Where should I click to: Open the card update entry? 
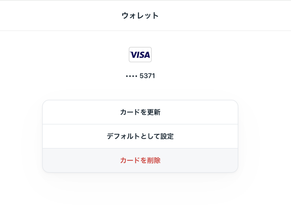140,112
